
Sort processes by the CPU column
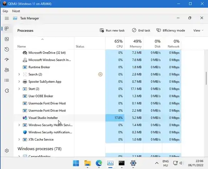(115, 44)
